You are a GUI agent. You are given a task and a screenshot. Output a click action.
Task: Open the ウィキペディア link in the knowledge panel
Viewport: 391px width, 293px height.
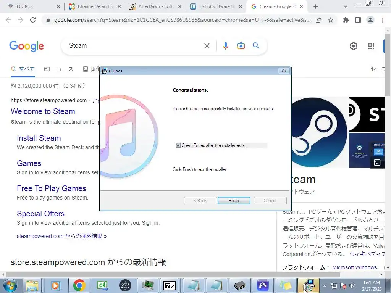[x=367, y=254]
